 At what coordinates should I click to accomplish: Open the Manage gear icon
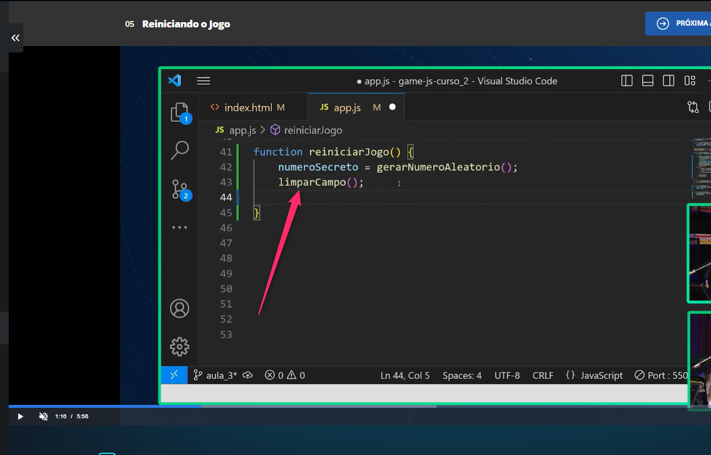pos(179,347)
